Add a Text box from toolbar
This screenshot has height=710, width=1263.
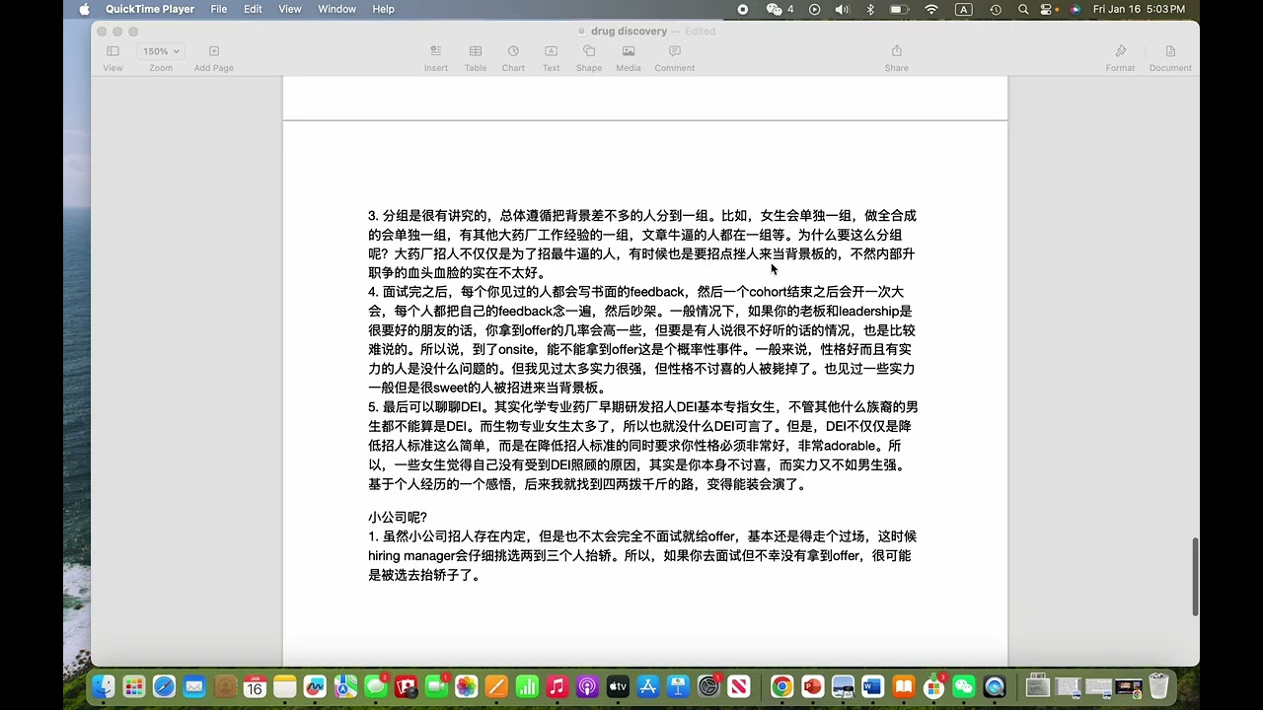pos(551,57)
